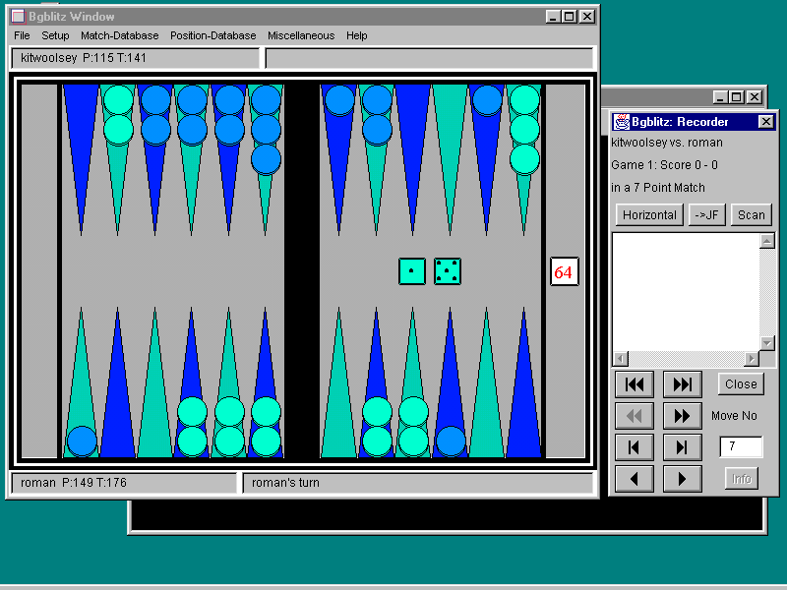
Task: Click the lone blue checker on bottom-right board
Action: click(451, 442)
